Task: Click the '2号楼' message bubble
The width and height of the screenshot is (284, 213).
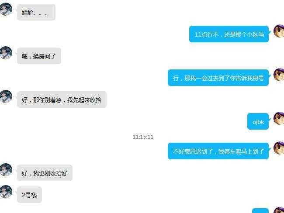Action: point(29,195)
